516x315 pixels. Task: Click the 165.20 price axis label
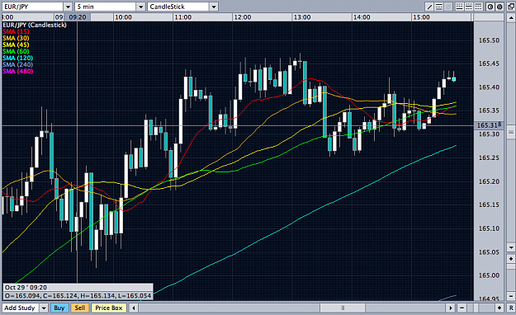(489, 181)
